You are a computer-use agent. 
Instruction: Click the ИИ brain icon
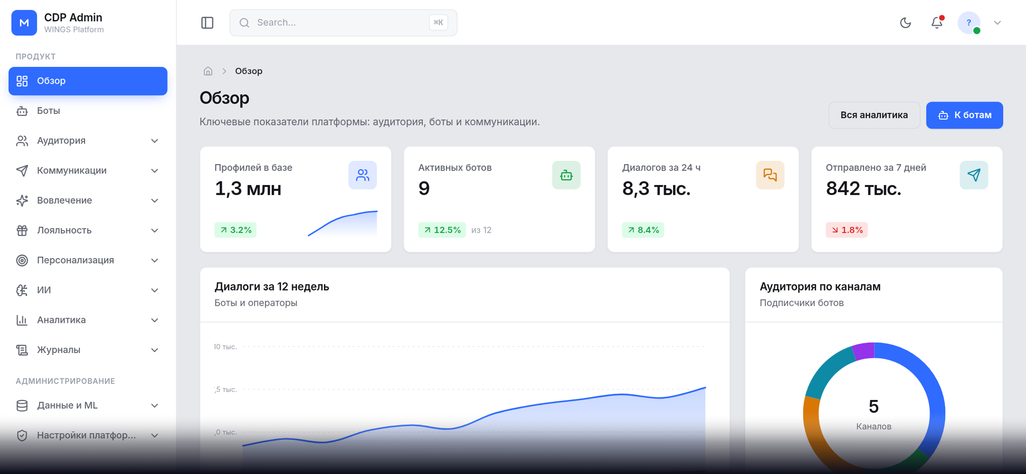[x=22, y=290]
